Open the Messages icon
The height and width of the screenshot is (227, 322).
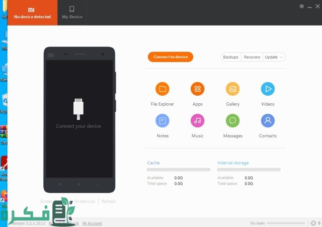tap(232, 121)
